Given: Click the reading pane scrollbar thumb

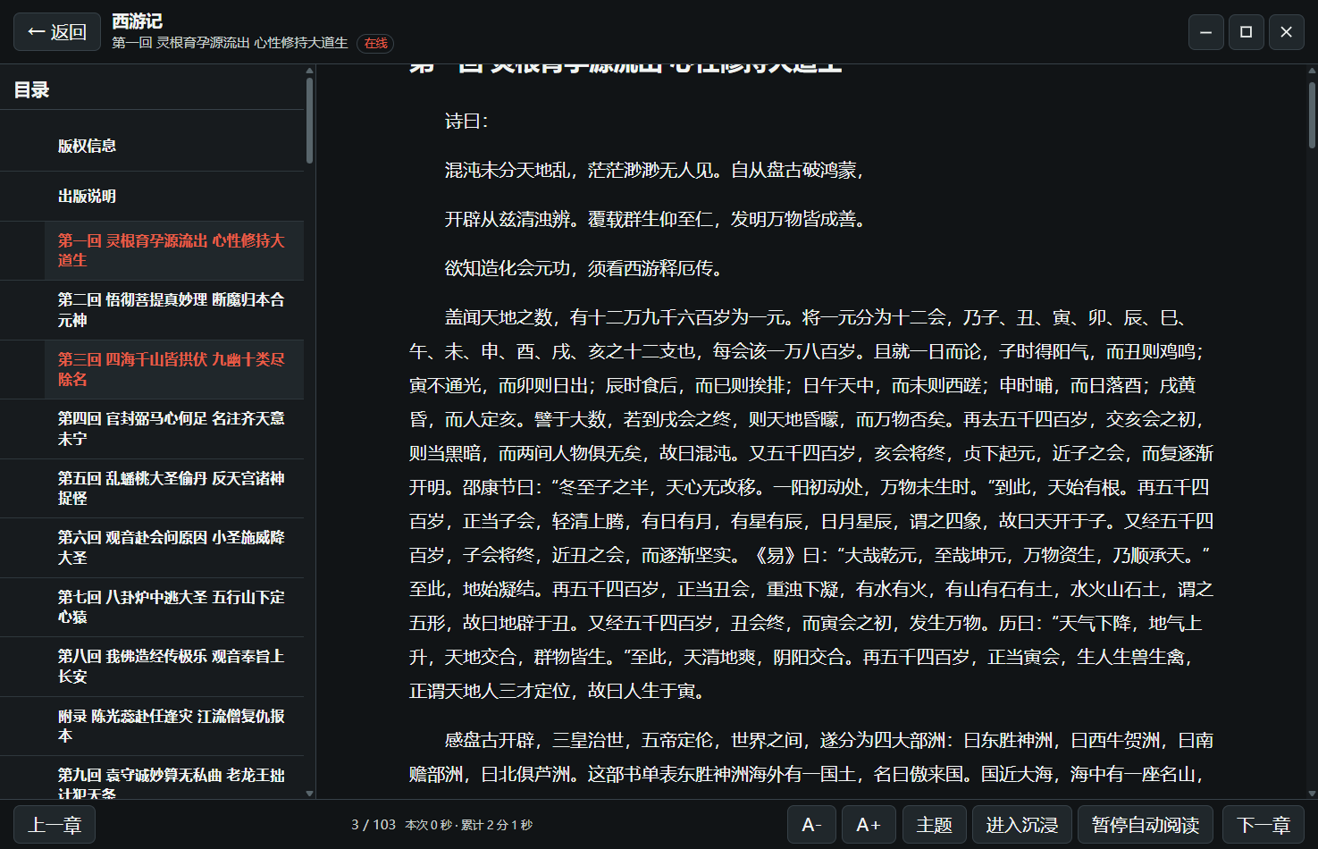Looking at the screenshot, I should click(x=1312, y=115).
